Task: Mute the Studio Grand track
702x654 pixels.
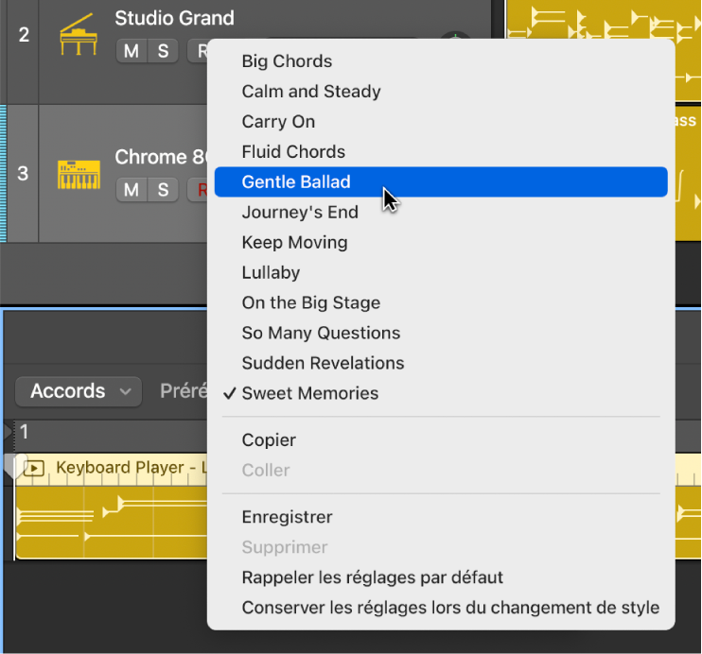Action: pyautogui.click(x=132, y=51)
